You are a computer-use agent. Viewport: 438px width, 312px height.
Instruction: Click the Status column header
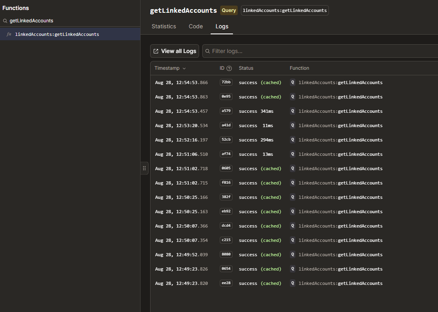(x=246, y=68)
